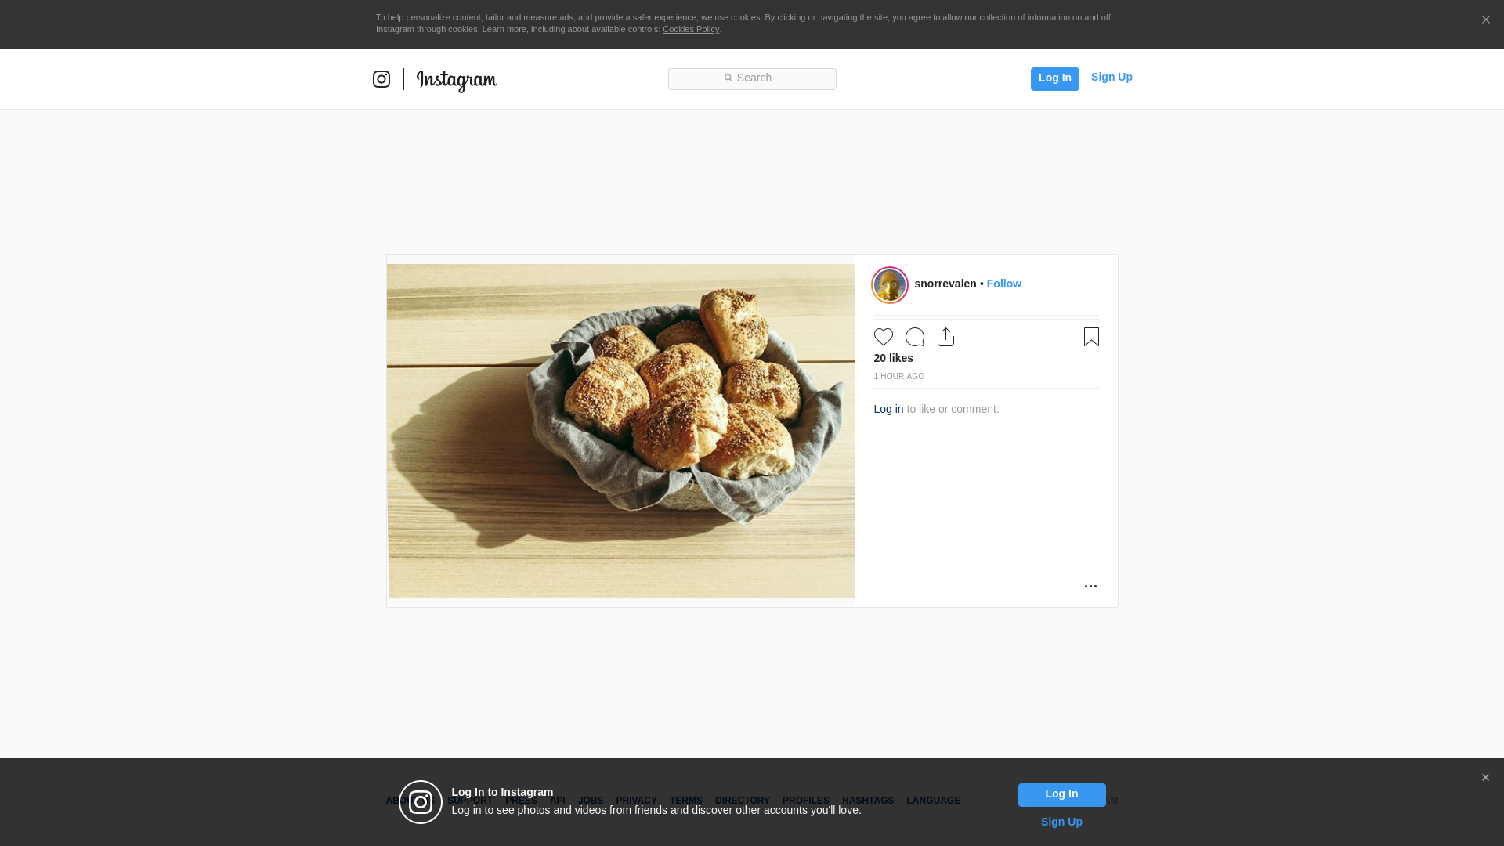Image resolution: width=1504 pixels, height=846 pixels.
Task: Close the bottom Log In banner
Action: [1485, 778]
